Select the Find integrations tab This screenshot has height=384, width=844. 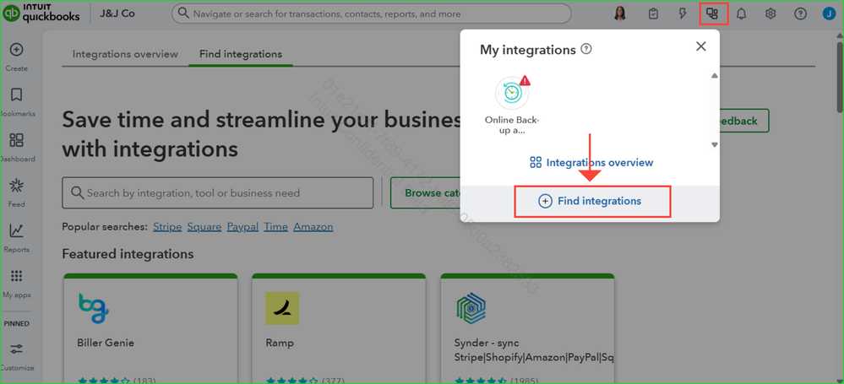tap(241, 54)
